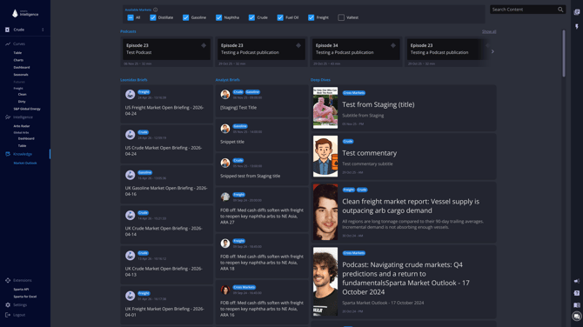Click the Intelligence section icon

point(8,117)
